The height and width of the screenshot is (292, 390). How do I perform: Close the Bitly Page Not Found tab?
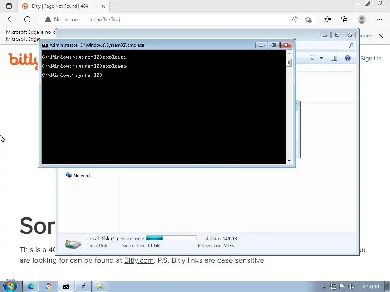[x=104, y=6]
